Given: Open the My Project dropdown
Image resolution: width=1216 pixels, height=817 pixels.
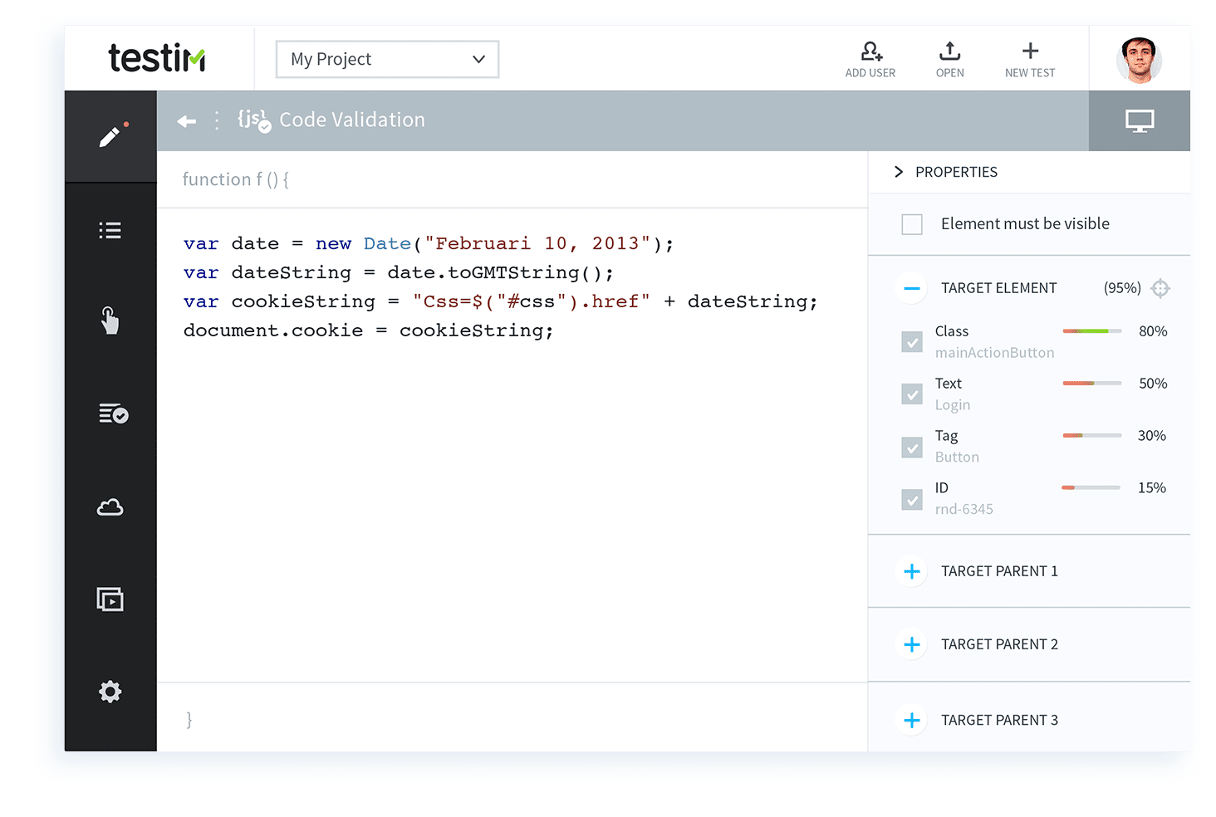Looking at the screenshot, I should [x=387, y=60].
